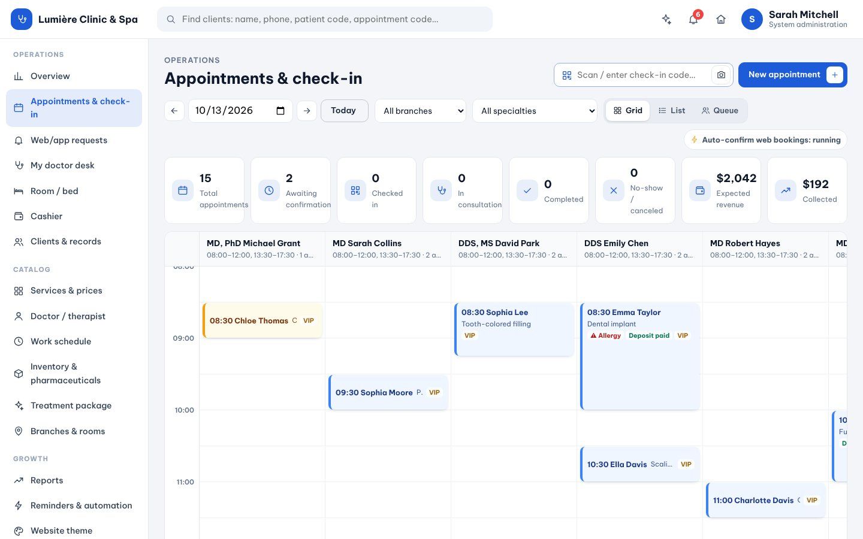Open All branches dropdown
This screenshot has width=863, height=539.
pos(420,111)
